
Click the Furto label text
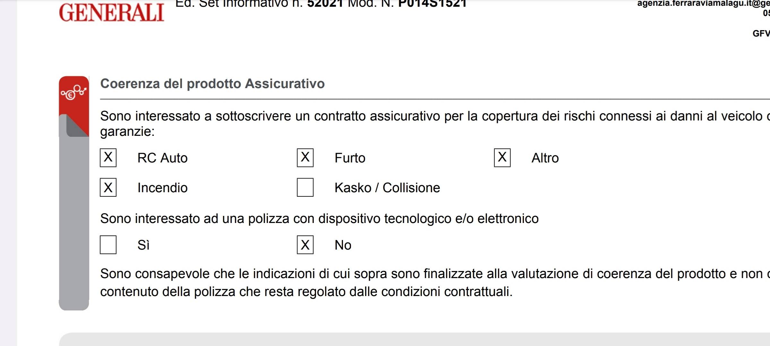(350, 158)
